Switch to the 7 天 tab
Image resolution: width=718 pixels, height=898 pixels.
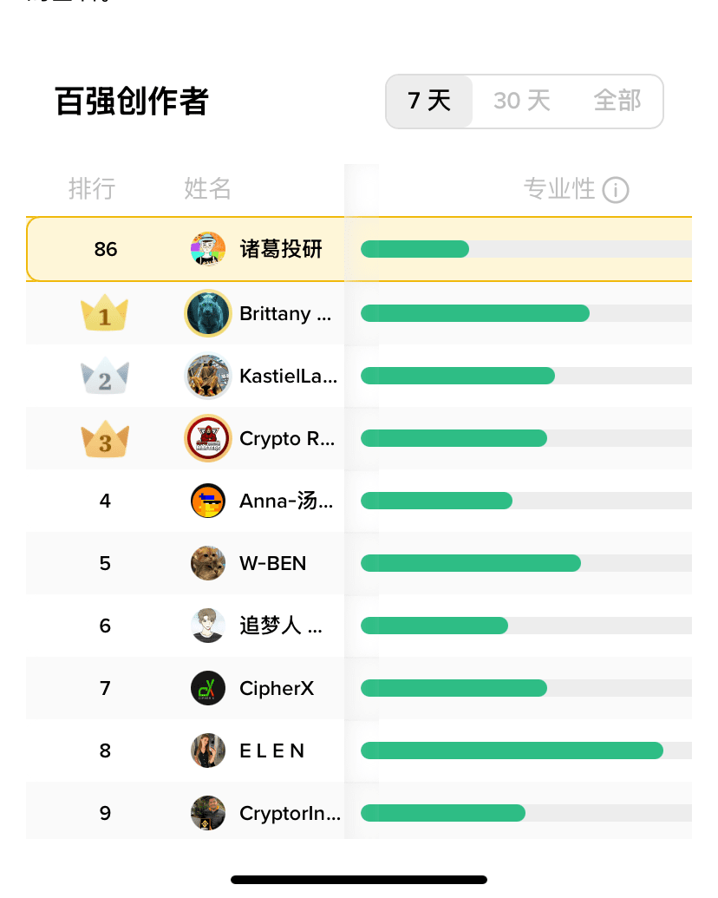pos(429,102)
